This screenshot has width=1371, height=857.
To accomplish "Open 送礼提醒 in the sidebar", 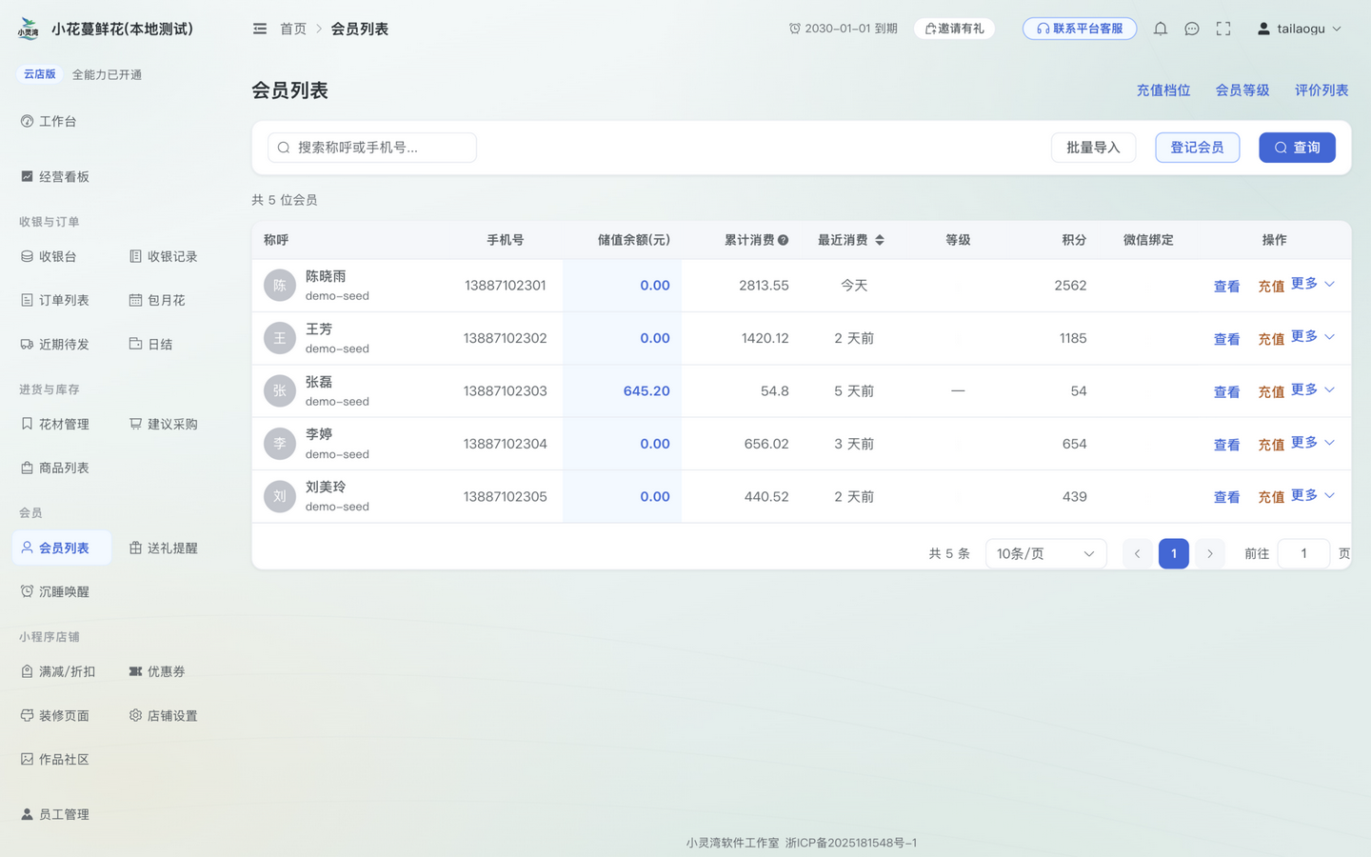I will click(x=164, y=548).
